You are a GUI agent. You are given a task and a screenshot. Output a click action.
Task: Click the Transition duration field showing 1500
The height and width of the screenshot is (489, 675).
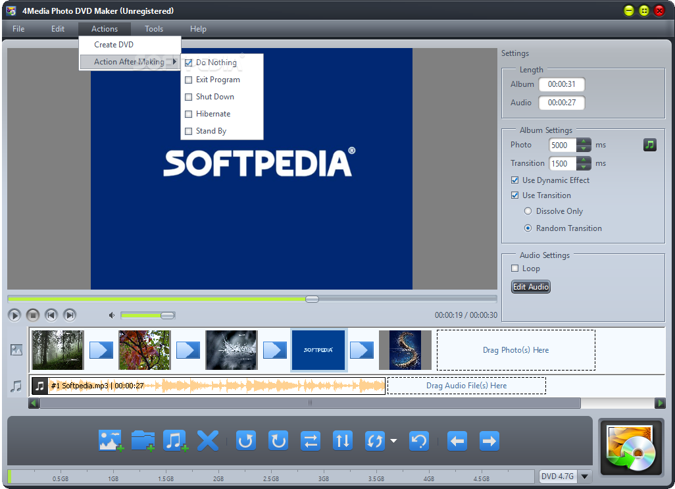click(562, 163)
